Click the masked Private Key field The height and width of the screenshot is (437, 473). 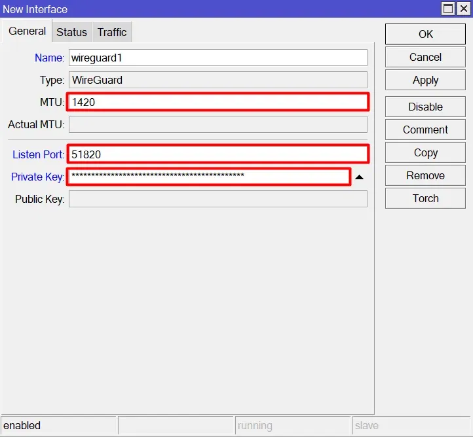[208, 177]
